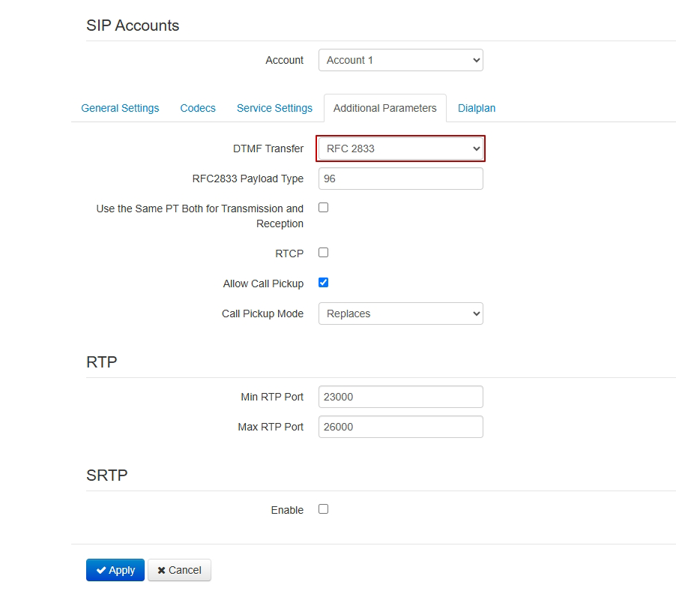Click the RFC2833 Payload Type field
676x597 pixels.
pos(400,178)
